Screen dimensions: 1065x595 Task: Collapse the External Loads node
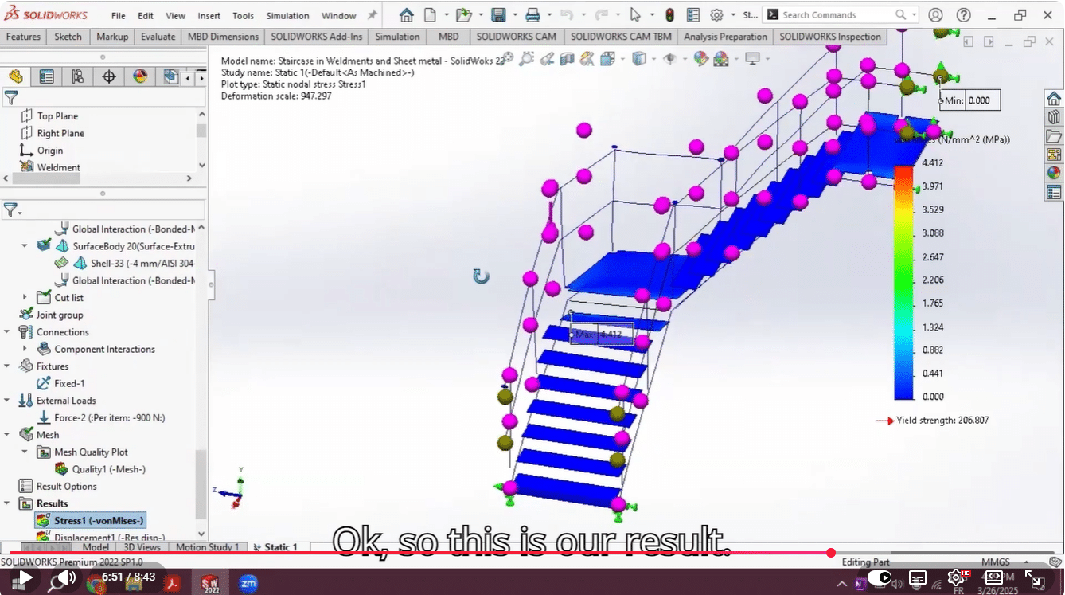[x=7, y=401]
